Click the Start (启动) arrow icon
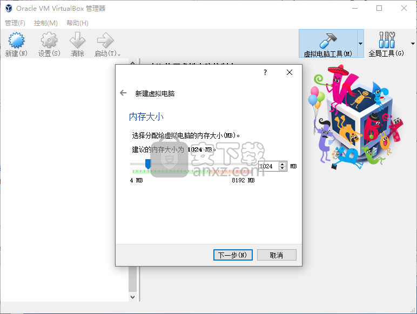The width and height of the screenshot is (417, 314). click(x=105, y=40)
